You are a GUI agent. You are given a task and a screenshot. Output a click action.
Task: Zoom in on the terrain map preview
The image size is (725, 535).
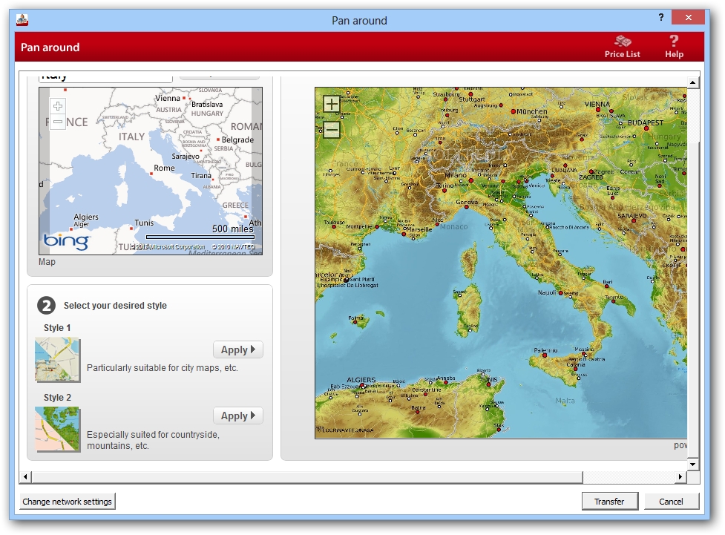pos(332,105)
